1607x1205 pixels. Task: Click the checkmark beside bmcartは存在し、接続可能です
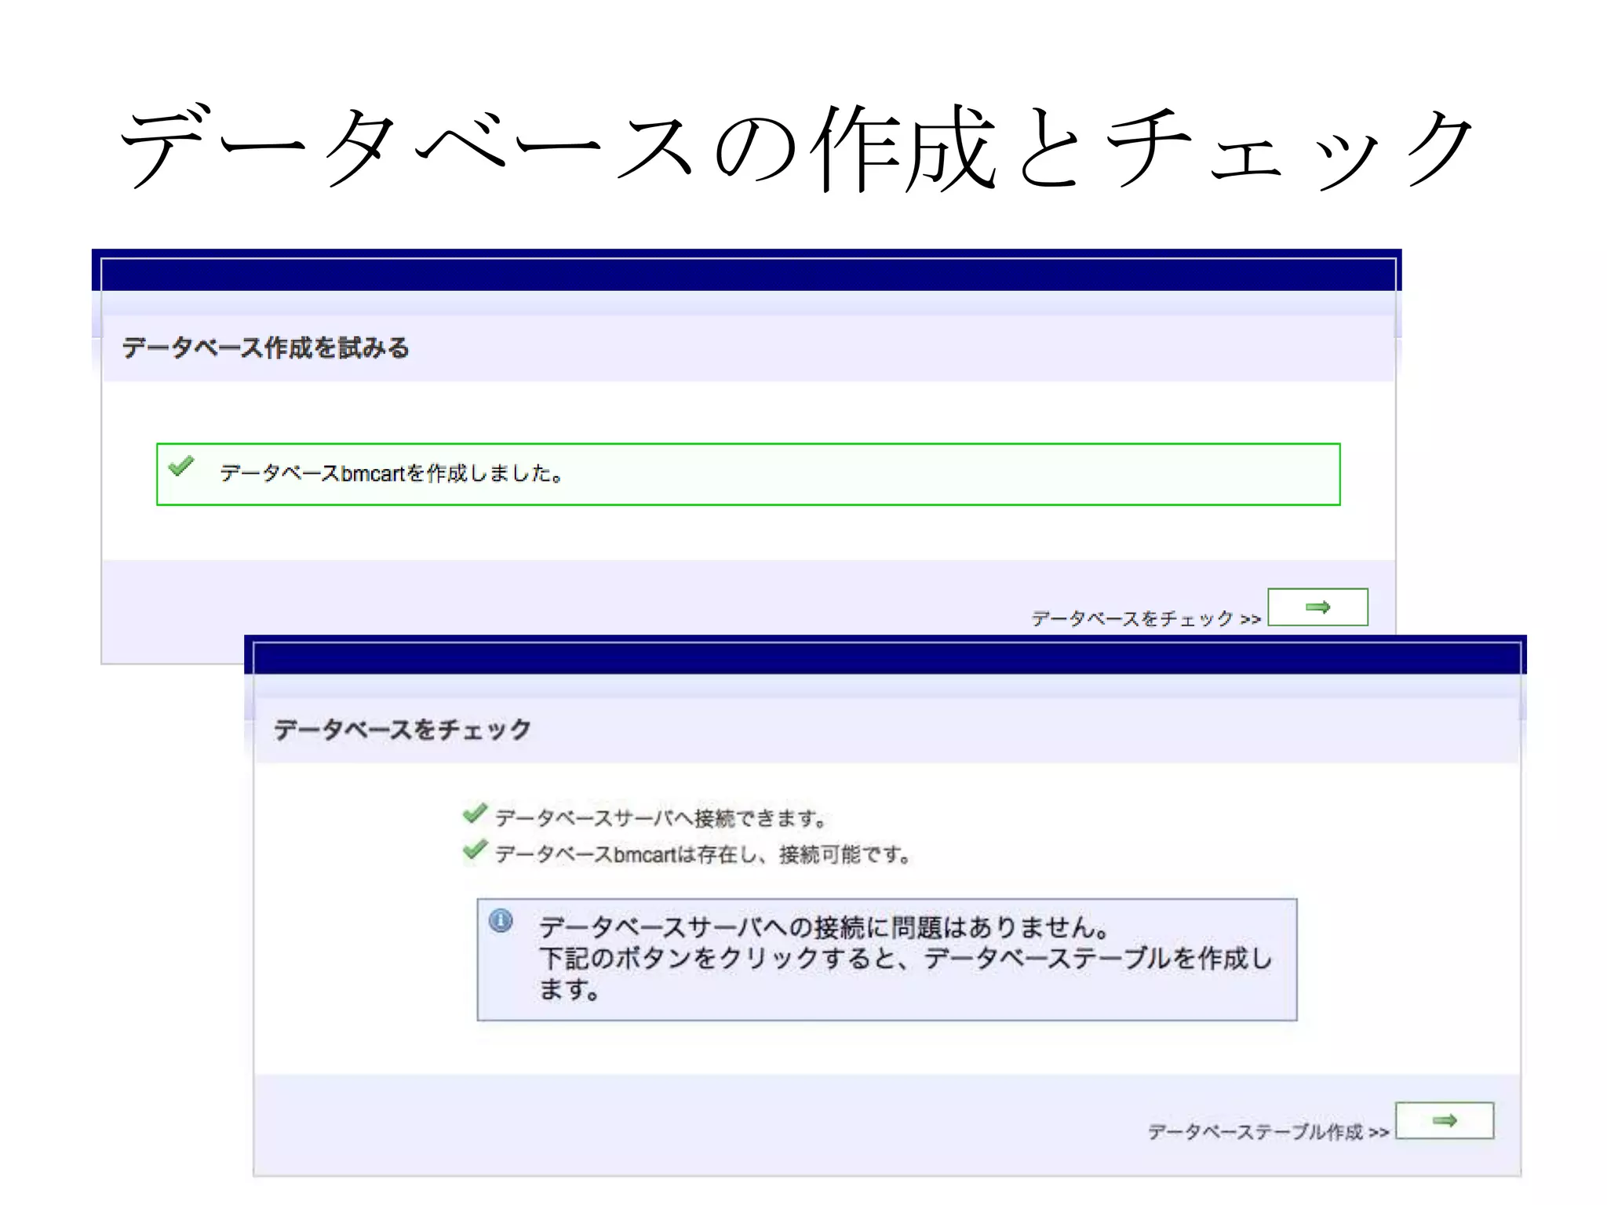[475, 849]
